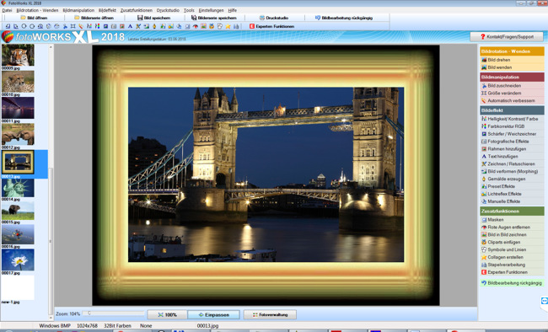Open Fotoverwaltung photo manager button
548x332 pixels.
pyautogui.click(x=270, y=315)
